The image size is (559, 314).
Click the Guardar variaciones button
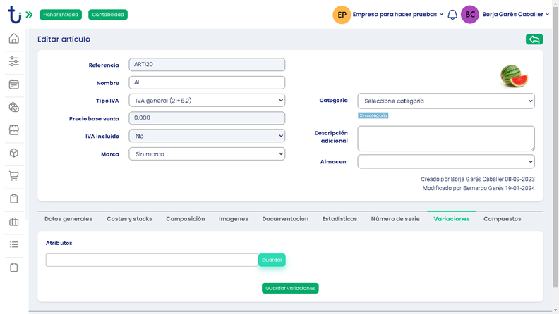(x=290, y=288)
